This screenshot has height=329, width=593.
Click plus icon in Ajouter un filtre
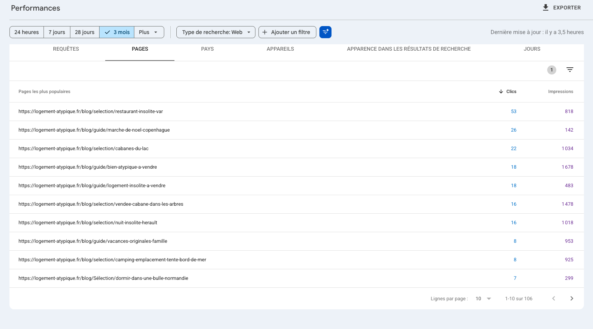265,32
